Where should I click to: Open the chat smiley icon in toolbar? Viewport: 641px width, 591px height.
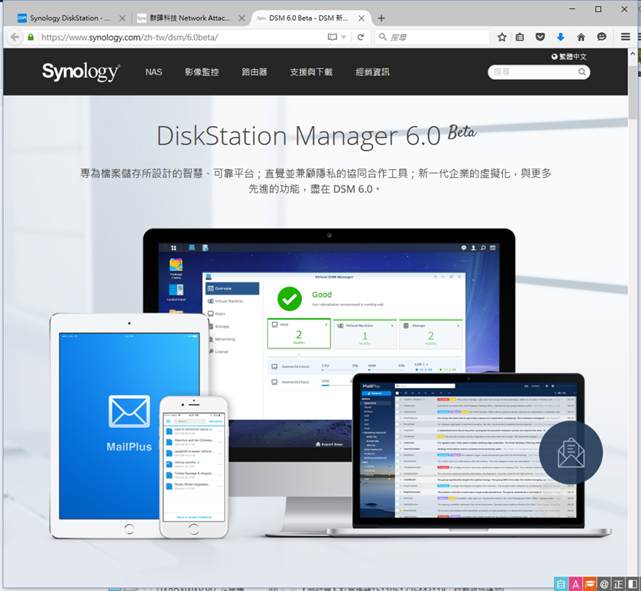(x=602, y=37)
